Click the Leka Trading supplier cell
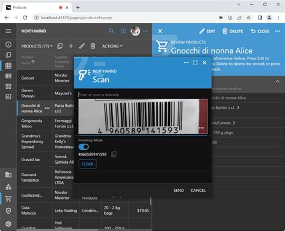285x231 pixels. [x=66, y=211]
